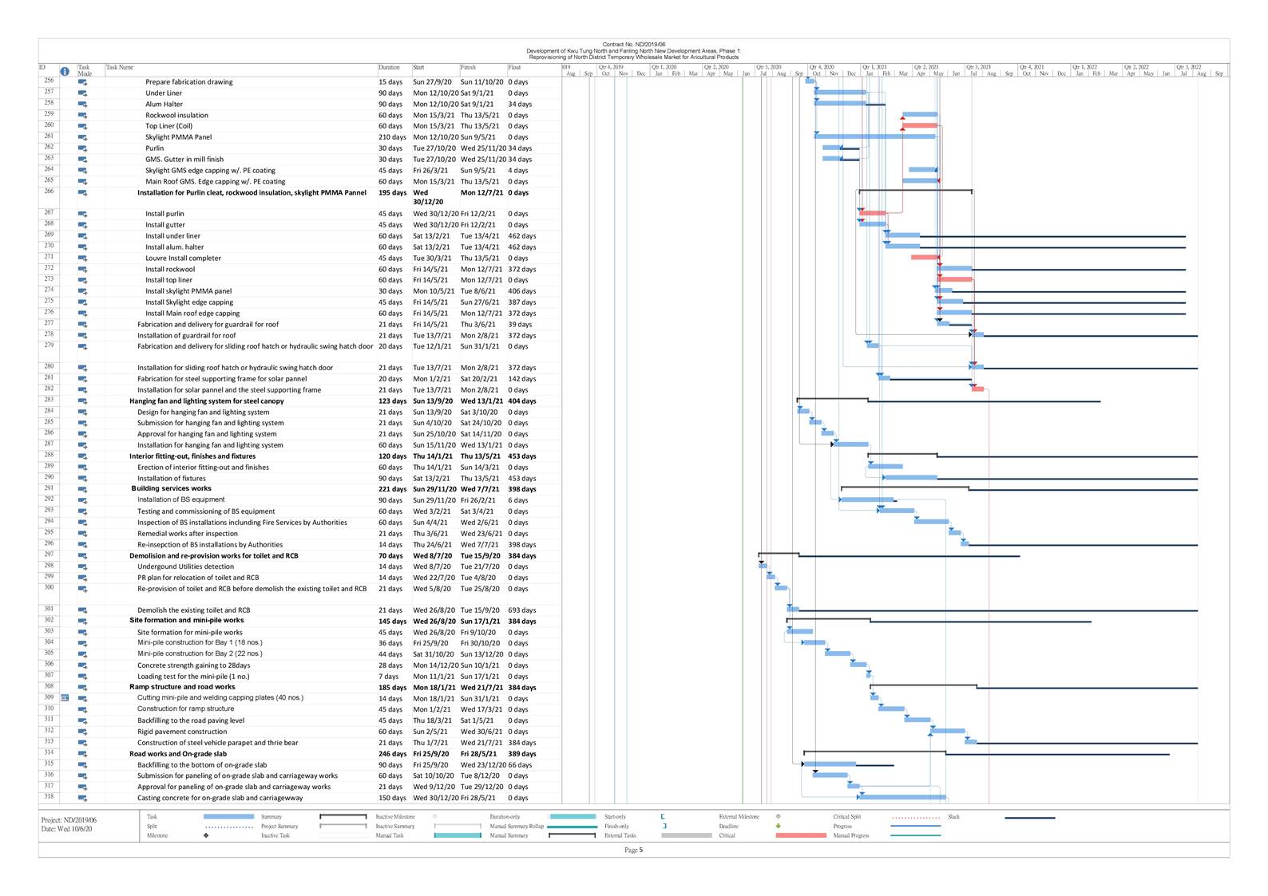Select summary task 'Road works and On-grade slab'
The image size is (1268, 896).
click(x=178, y=754)
